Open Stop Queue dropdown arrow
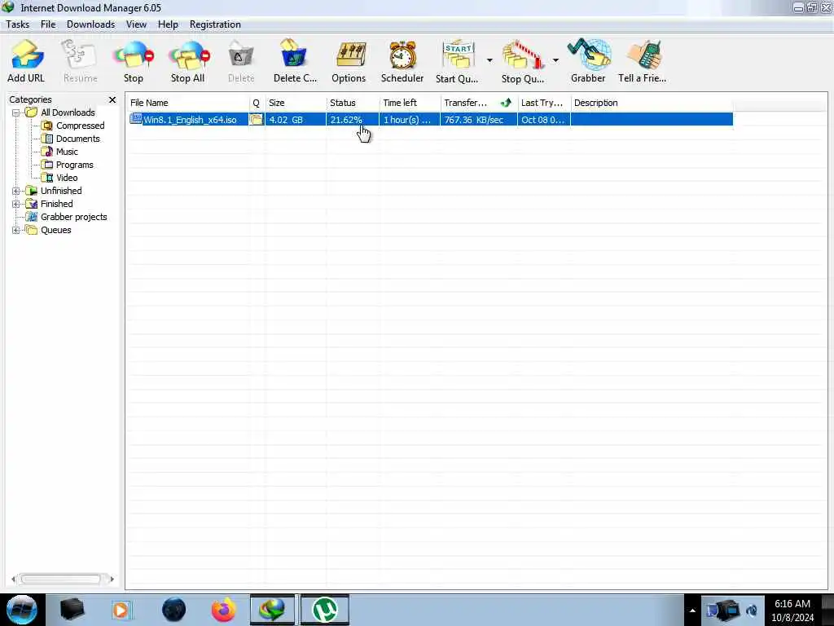 555,60
